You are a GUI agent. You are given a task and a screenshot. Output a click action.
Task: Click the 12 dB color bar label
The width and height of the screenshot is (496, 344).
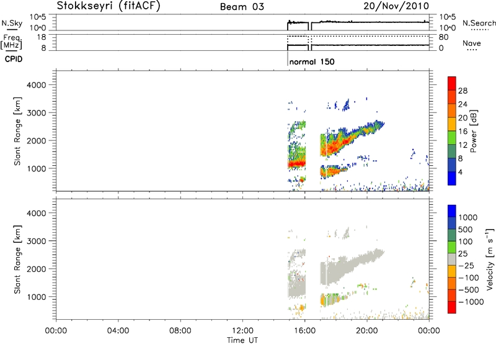click(x=463, y=145)
